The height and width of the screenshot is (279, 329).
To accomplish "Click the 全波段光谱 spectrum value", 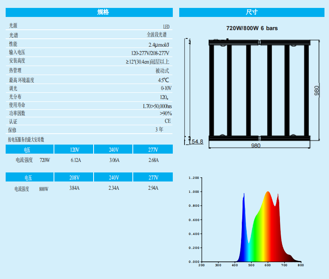I will coord(157,35).
